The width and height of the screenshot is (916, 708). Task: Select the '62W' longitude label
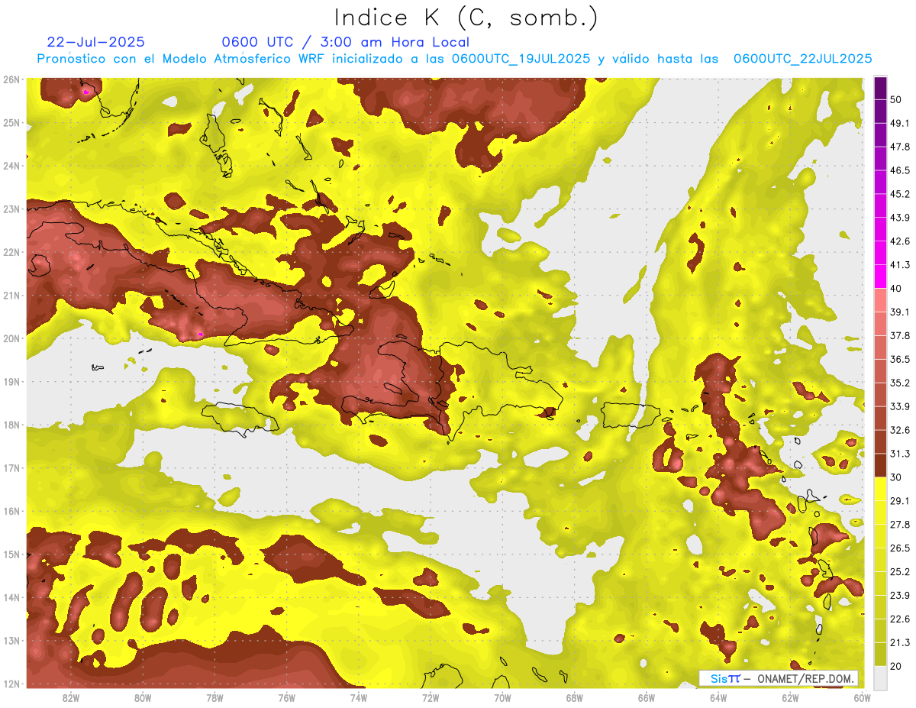(790, 698)
